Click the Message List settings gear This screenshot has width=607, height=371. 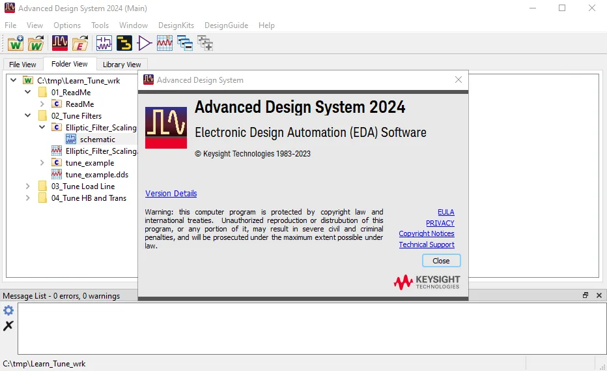pos(8,310)
